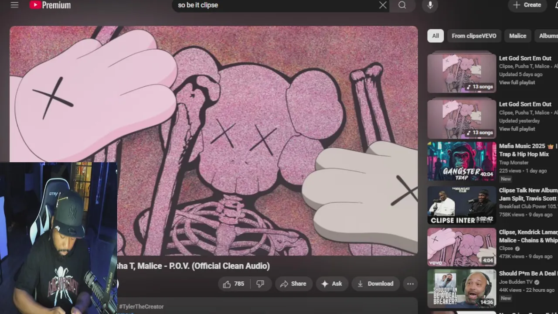Click the main video player artwork
558x314 pixels.
(214, 140)
